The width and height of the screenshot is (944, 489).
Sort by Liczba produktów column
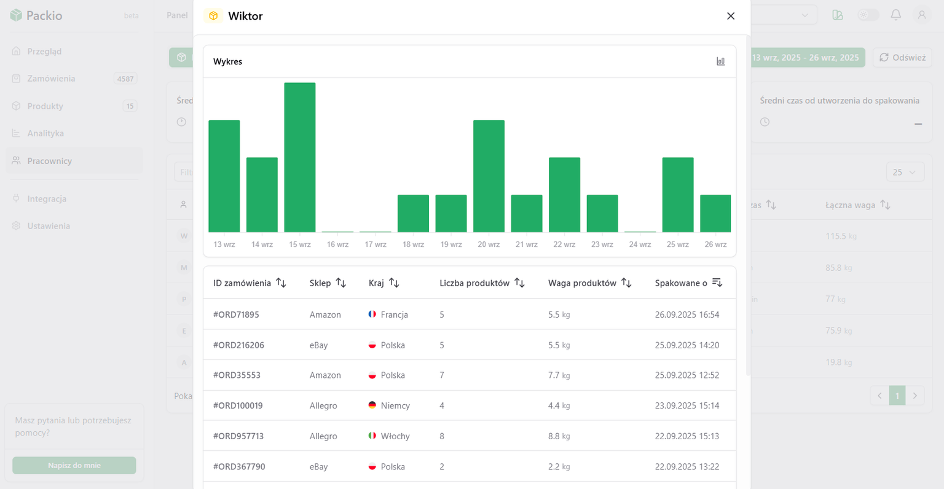pyautogui.click(x=519, y=283)
